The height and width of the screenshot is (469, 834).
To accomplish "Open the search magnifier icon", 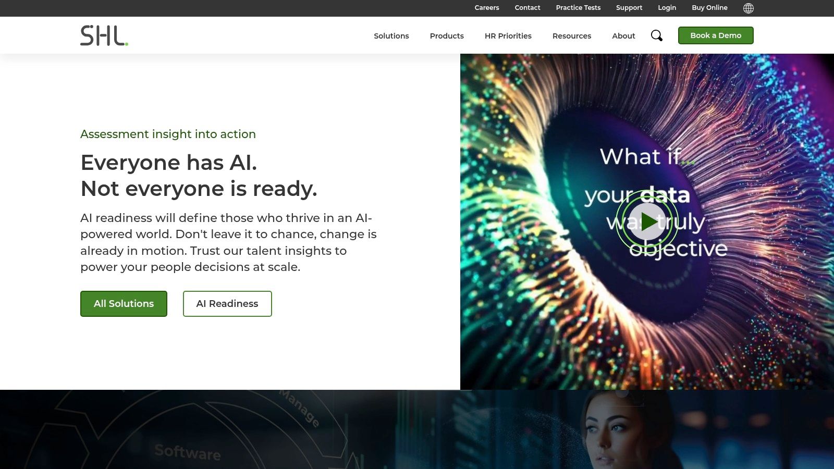I will 657,35.
